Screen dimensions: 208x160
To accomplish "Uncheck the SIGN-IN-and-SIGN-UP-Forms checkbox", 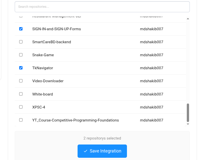I will [21, 29].
